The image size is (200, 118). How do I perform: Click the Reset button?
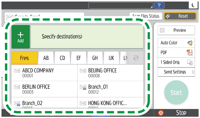180,16
